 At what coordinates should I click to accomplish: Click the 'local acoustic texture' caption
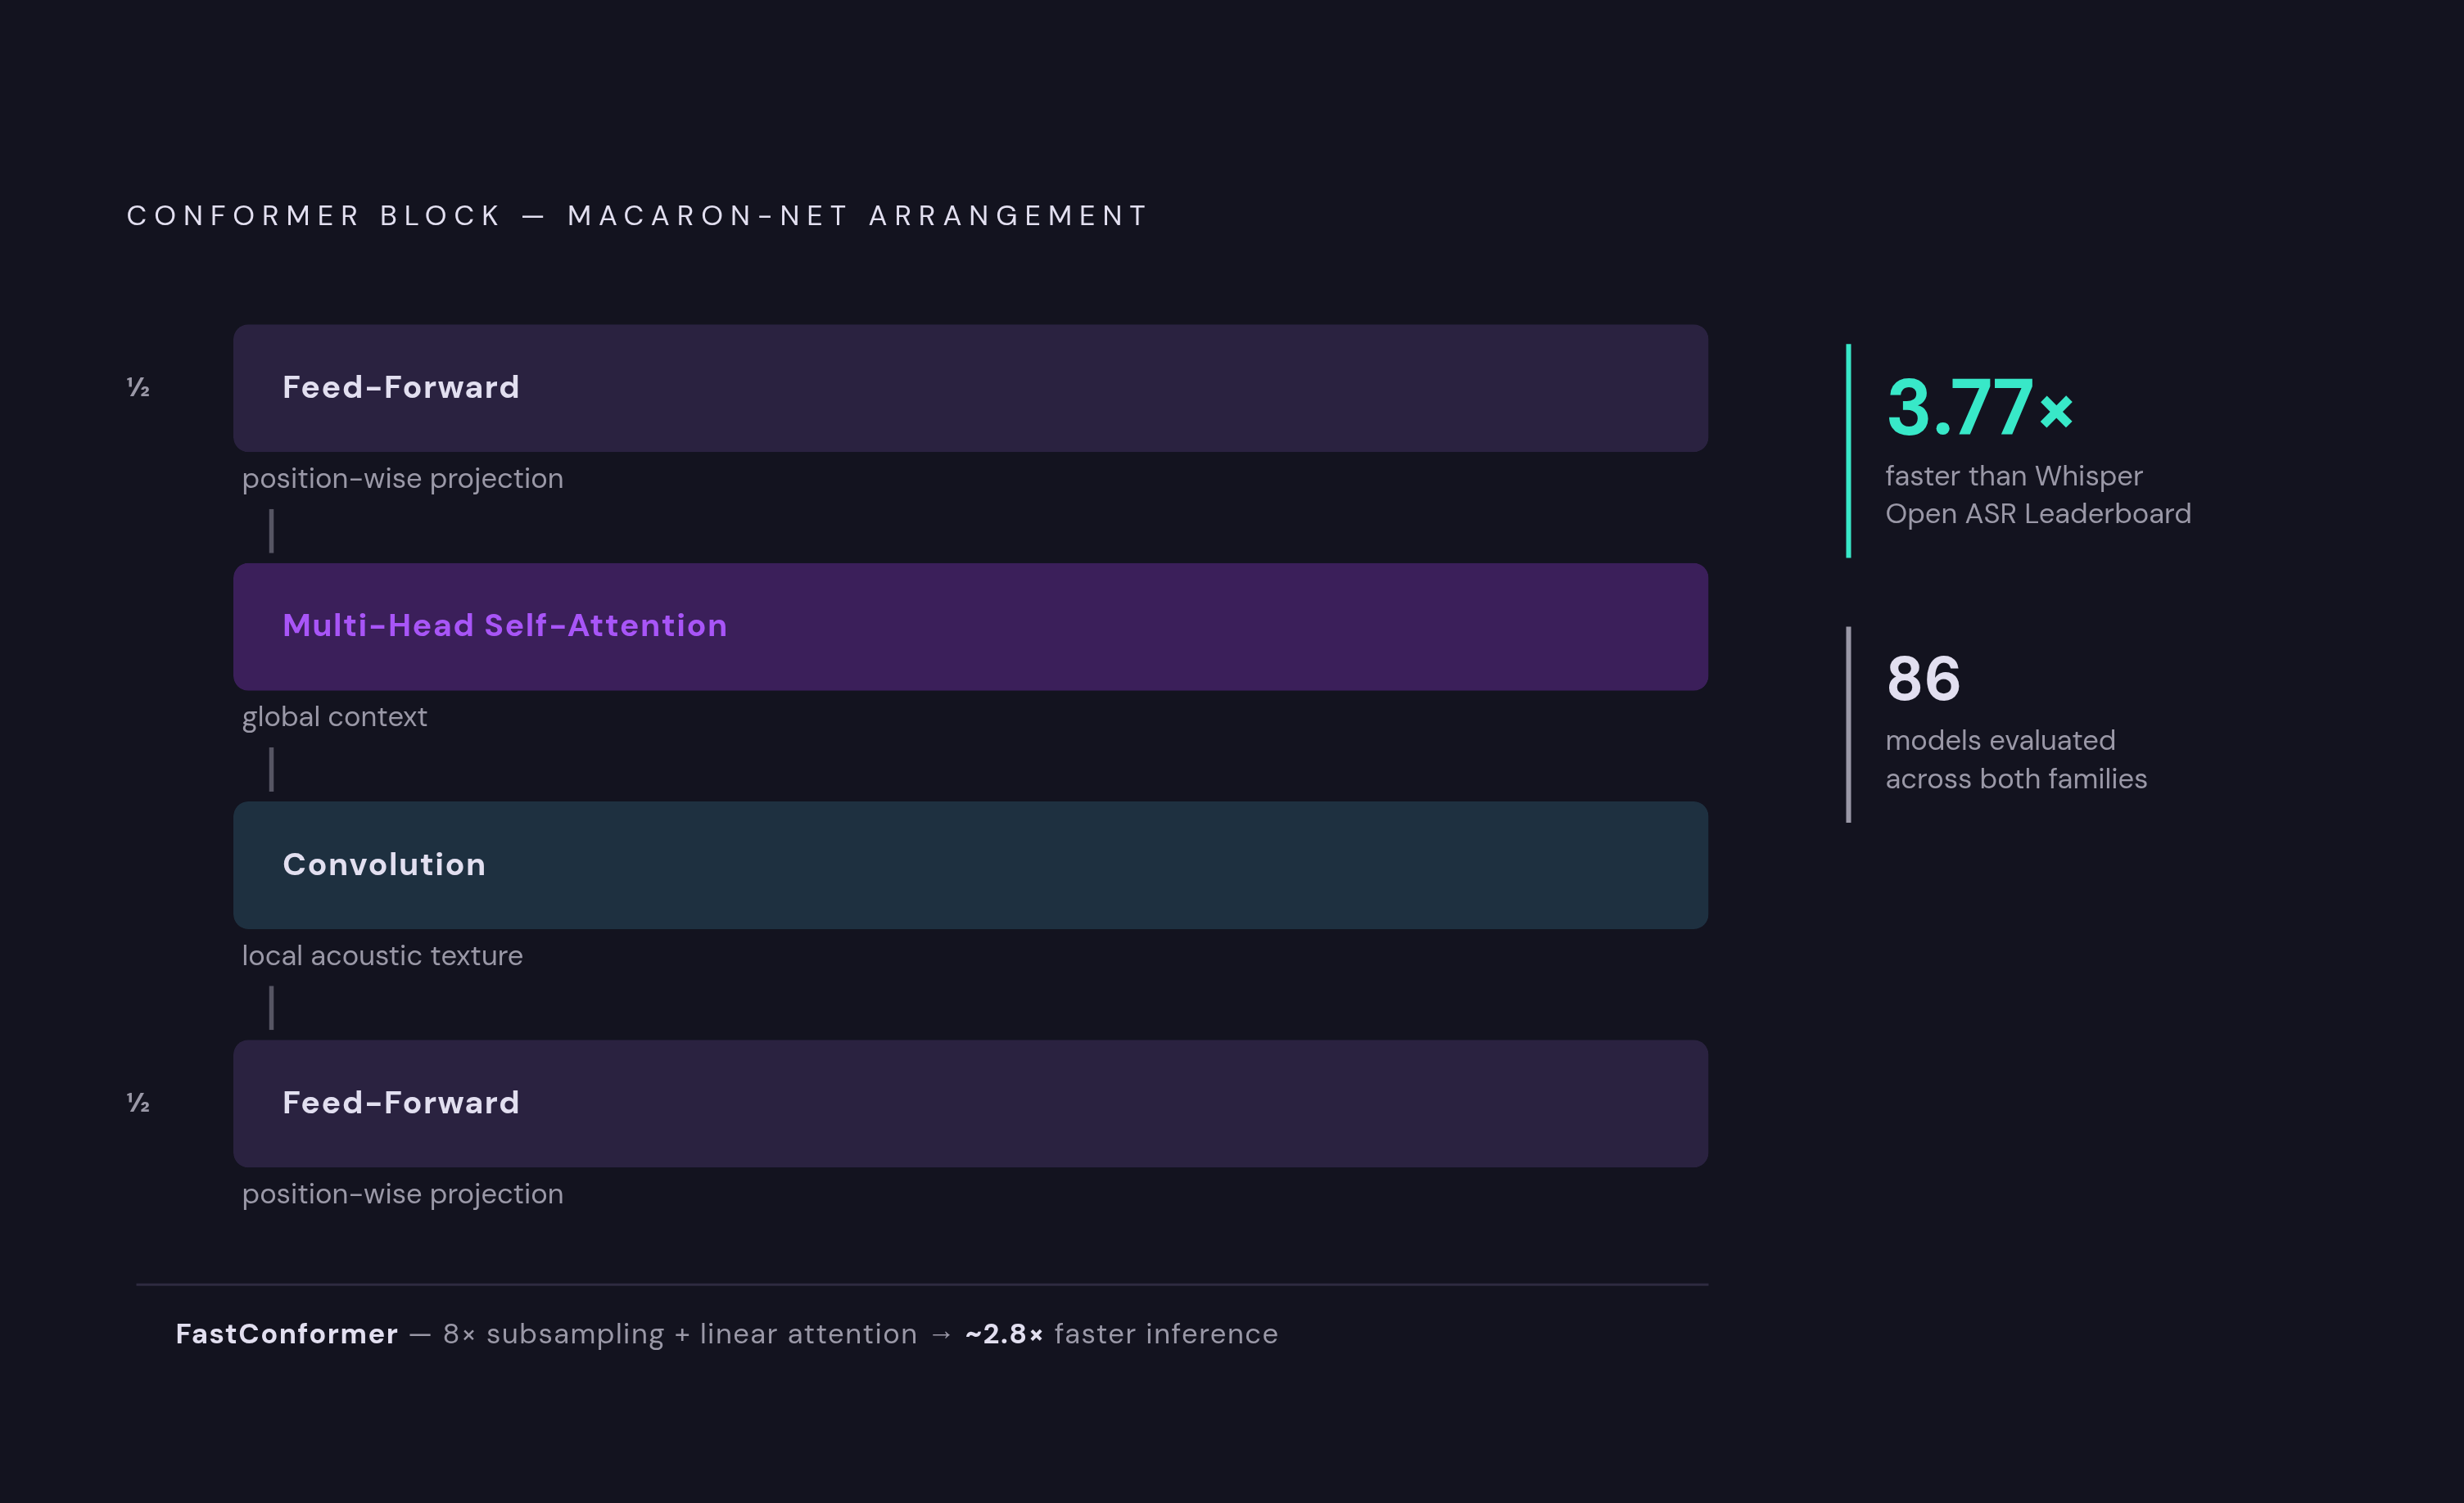(382, 956)
